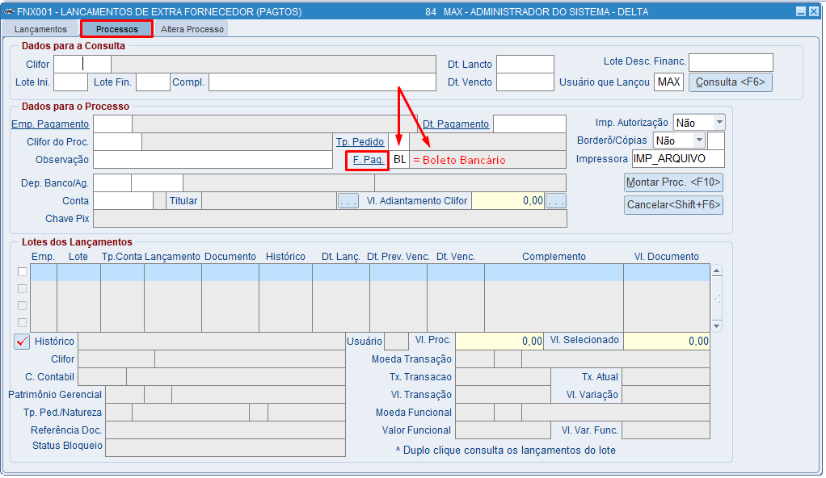The height and width of the screenshot is (478, 826).
Task: Click ellipsis button after Vl. Adiantamento Clifor
Action: 556,201
